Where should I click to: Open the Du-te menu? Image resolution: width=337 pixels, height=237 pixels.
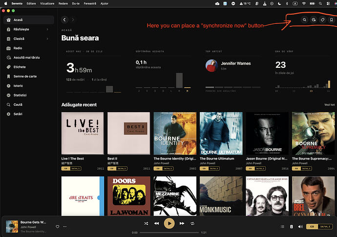tap(76, 3)
